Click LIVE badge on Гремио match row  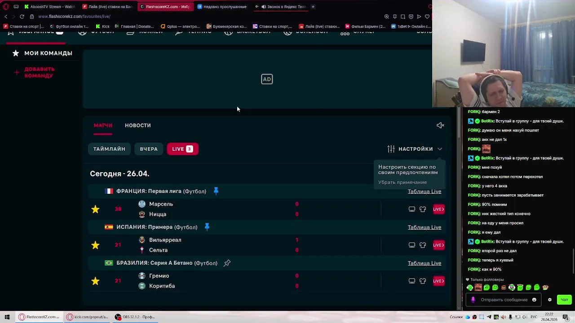coord(438,281)
